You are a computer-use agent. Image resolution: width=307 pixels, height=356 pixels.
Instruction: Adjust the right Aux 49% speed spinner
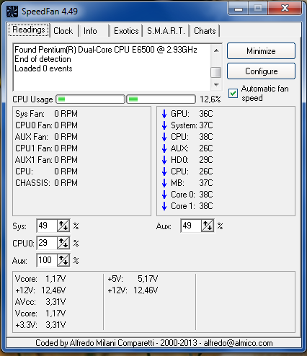pyautogui.click(x=208, y=226)
